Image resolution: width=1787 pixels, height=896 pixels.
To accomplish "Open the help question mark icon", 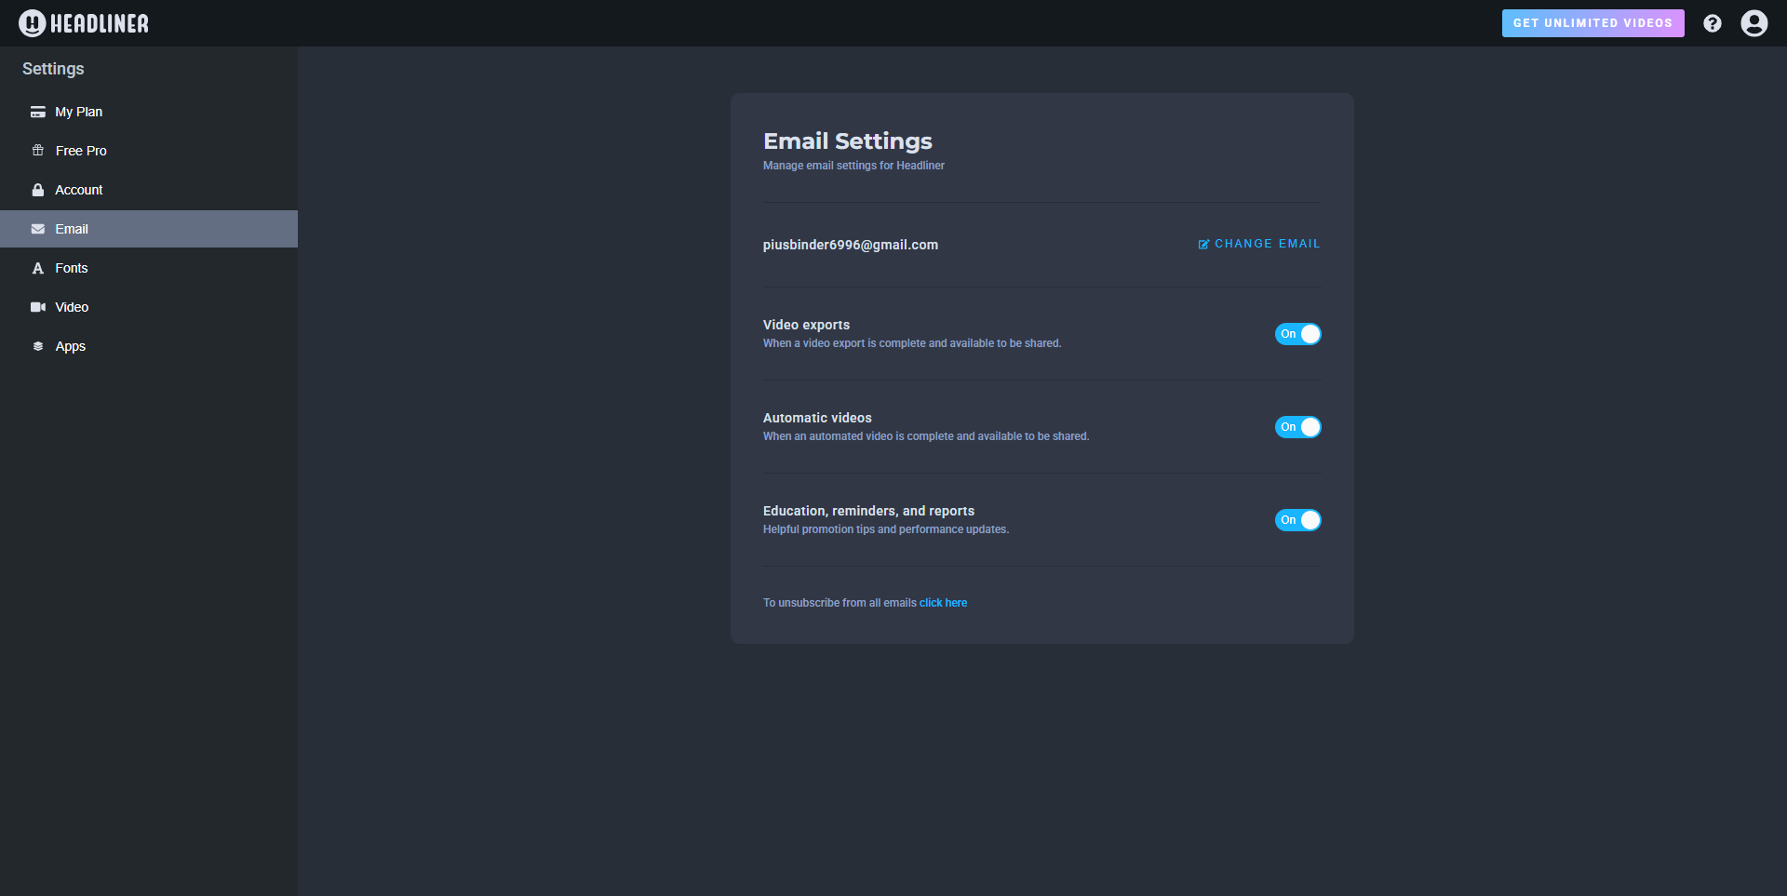I will [x=1712, y=23].
